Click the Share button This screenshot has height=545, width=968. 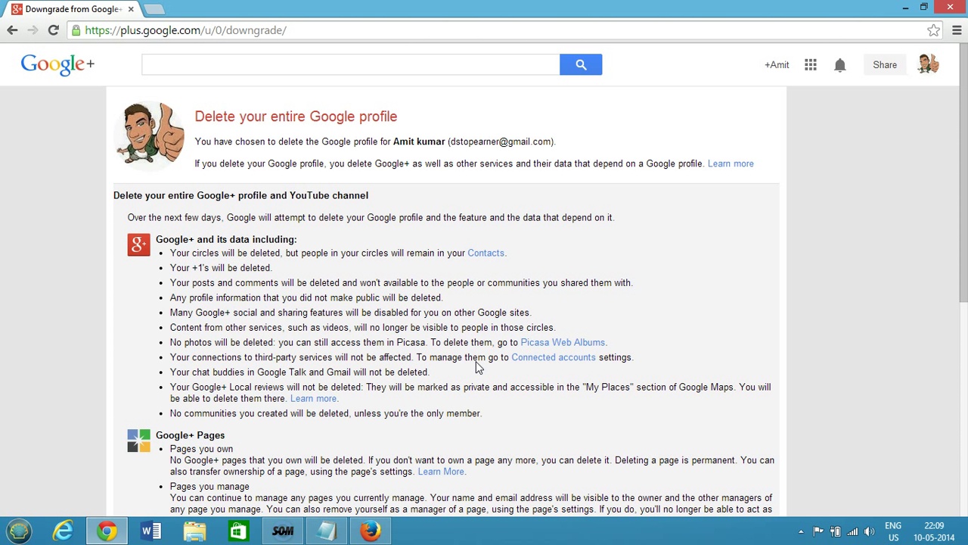pyautogui.click(x=885, y=65)
